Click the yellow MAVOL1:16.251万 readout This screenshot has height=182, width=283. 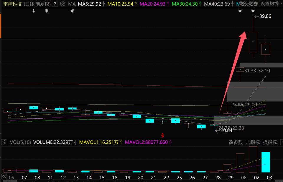click(99, 142)
